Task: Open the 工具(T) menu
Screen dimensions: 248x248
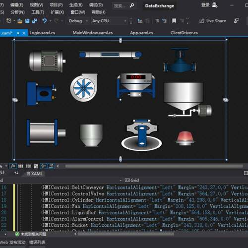Action: 38,12
